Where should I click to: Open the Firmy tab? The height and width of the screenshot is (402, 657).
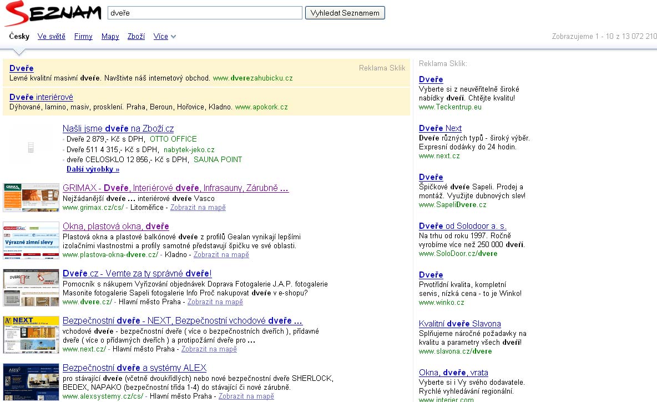83,37
